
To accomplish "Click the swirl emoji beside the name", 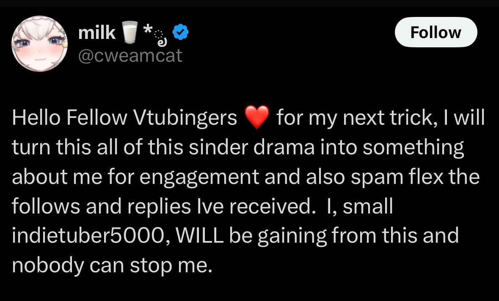I will (x=161, y=38).
